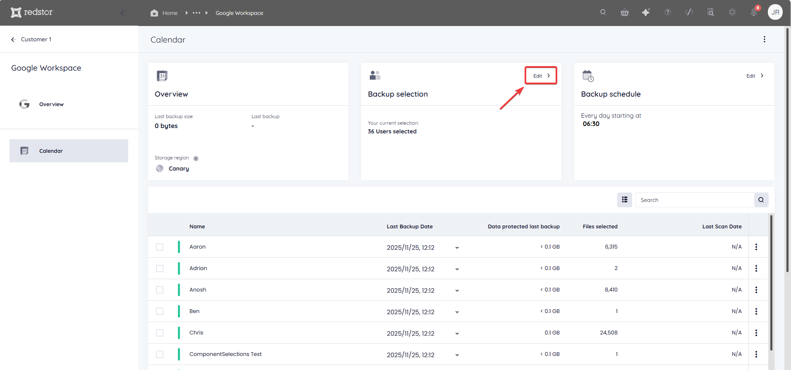Screen dimensions: 791x370
Task: Open row actions menu for Anosh
Action: pos(756,290)
